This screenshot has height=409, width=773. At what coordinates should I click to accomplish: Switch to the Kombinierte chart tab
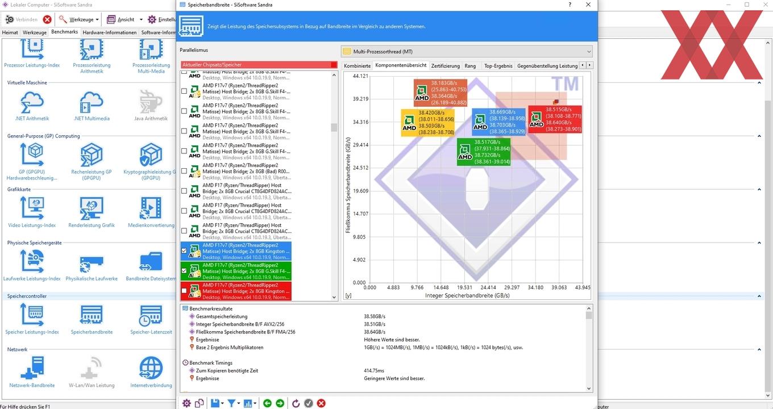tap(357, 66)
